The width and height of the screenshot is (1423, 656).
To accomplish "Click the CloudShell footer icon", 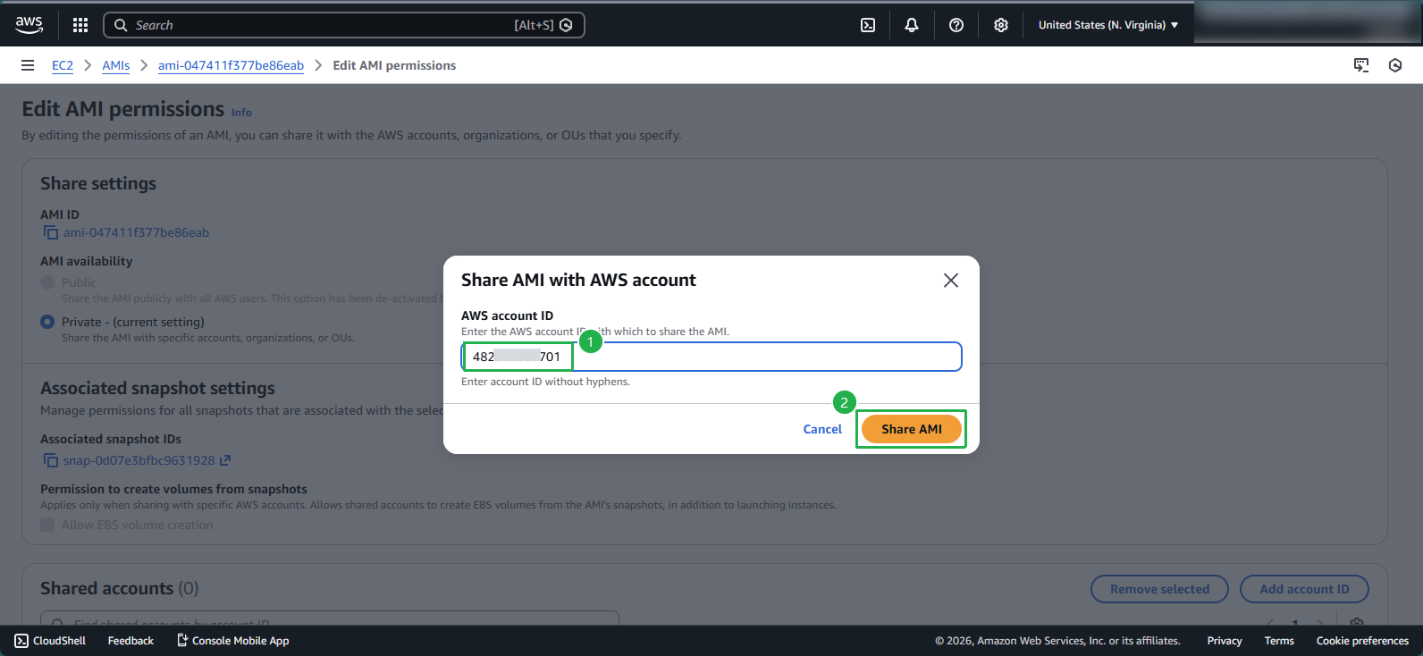I will 21,641.
